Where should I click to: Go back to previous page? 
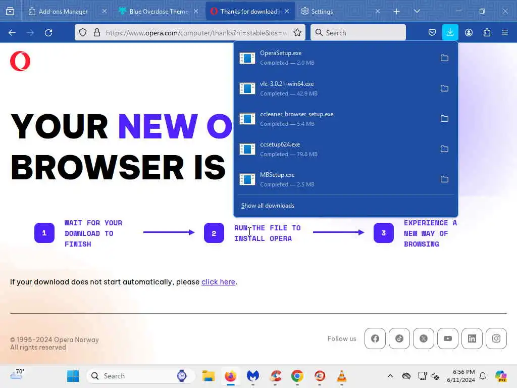12,33
